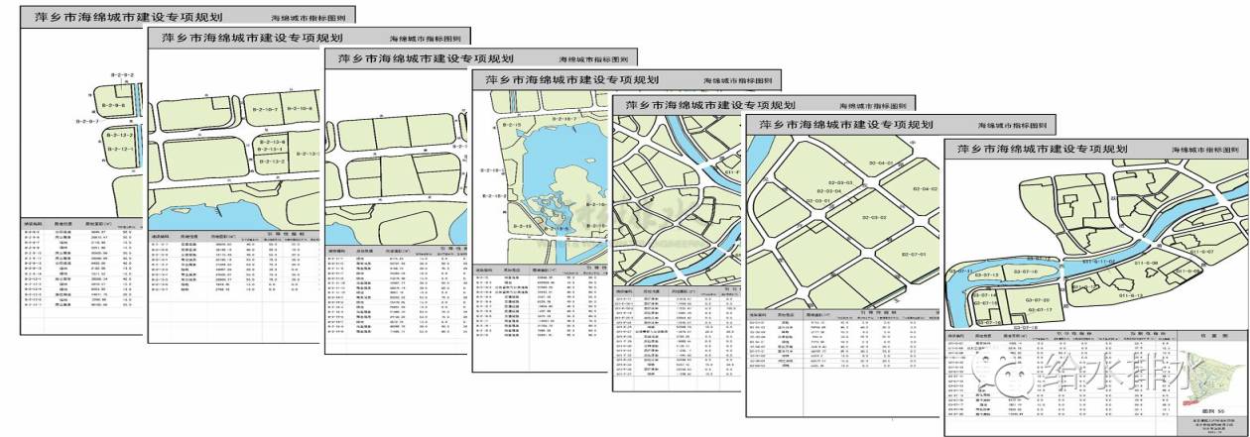This screenshot has width=1250, height=437.
Task: Select parcel label D2-03-02 on the map
Action: (874, 217)
